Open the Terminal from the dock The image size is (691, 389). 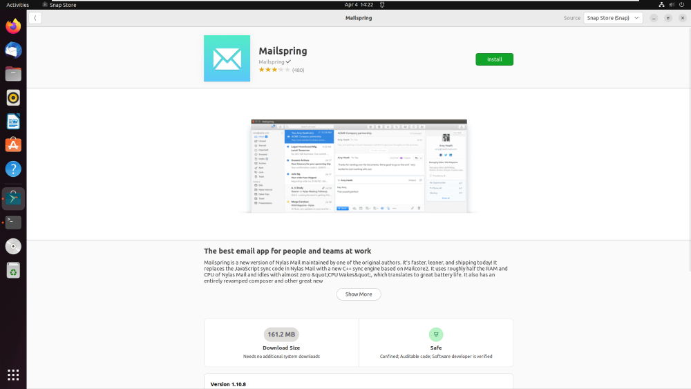pyautogui.click(x=13, y=222)
